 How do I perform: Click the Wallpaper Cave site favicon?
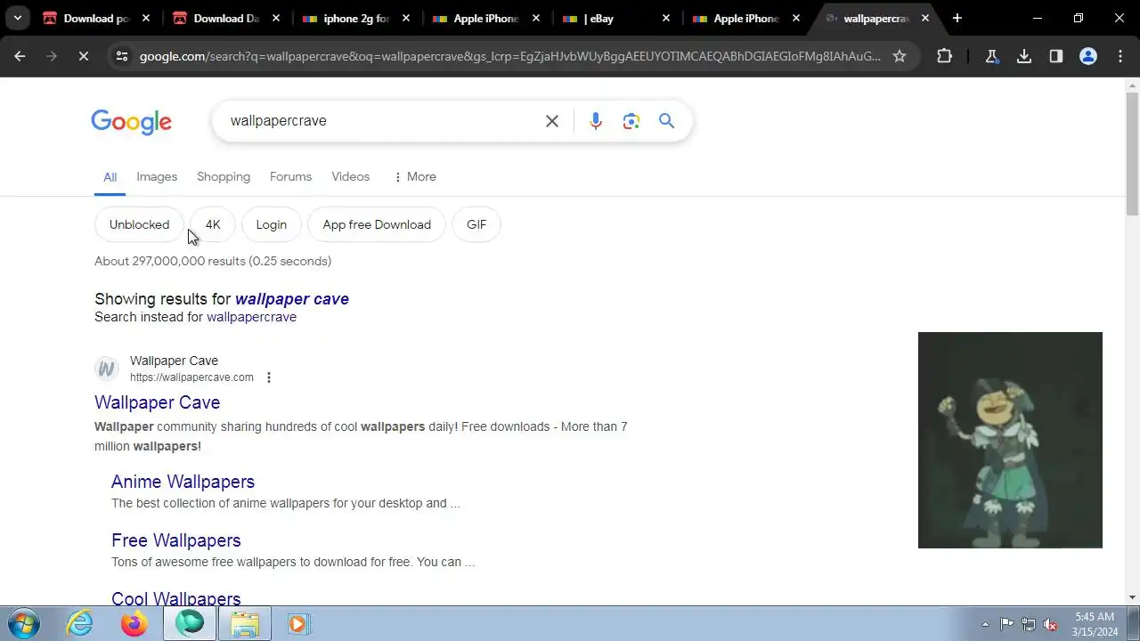click(x=107, y=369)
